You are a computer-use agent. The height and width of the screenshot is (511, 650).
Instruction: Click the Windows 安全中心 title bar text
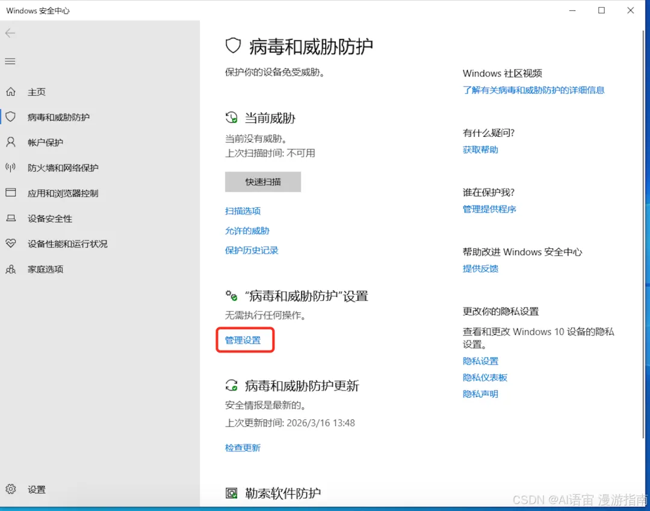(38, 11)
